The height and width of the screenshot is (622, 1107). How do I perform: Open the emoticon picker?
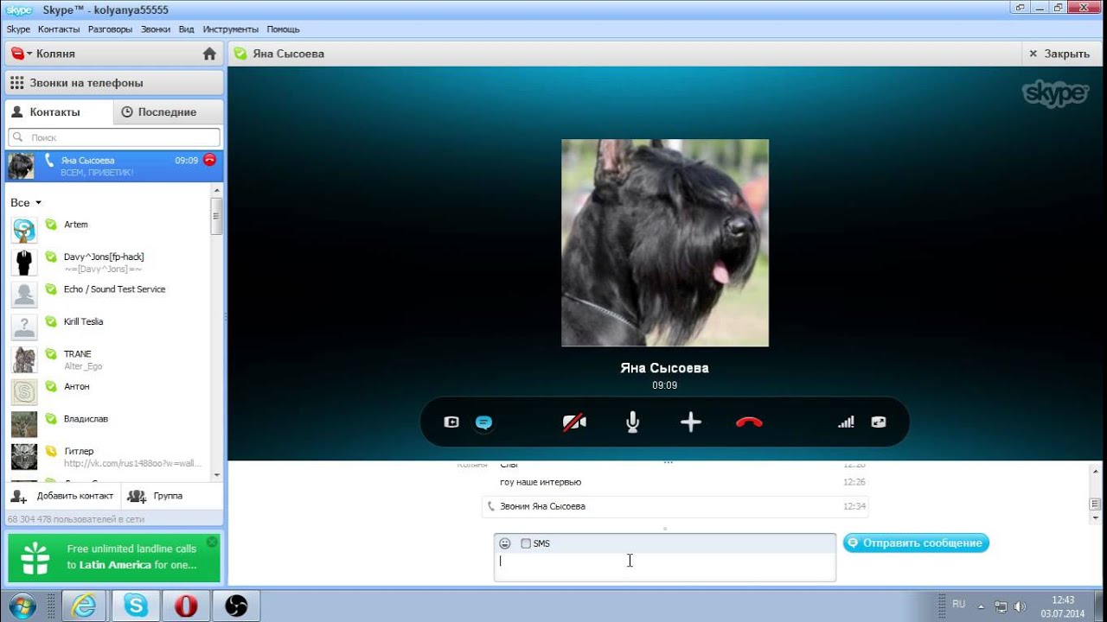tap(505, 543)
